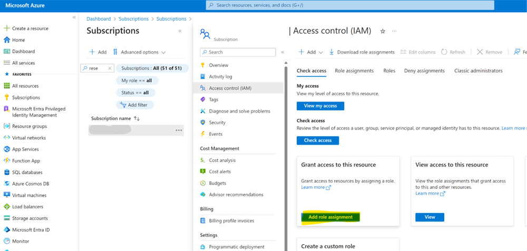Collapse the resource menu beside Search
527x251 pixels.
[x=282, y=52]
